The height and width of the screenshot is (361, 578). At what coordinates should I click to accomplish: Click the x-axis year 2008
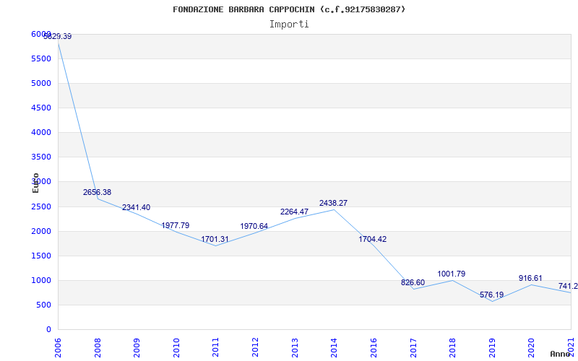coord(98,347)
